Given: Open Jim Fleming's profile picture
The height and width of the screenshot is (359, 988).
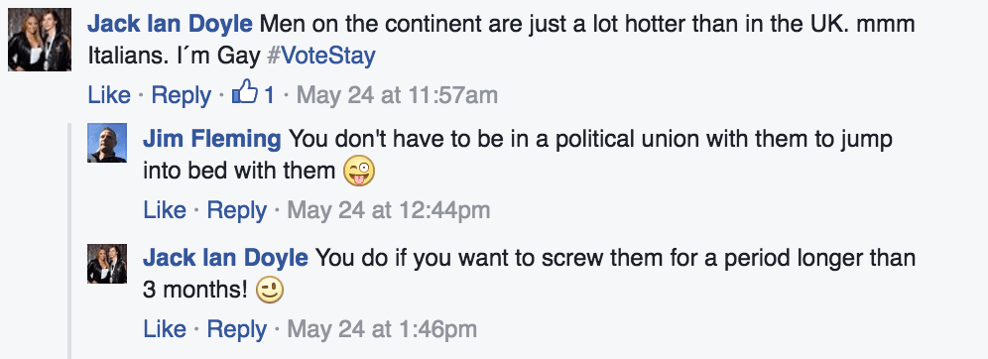Looking at the screenshot, I should pyautogui.click(x=107, y=143).
